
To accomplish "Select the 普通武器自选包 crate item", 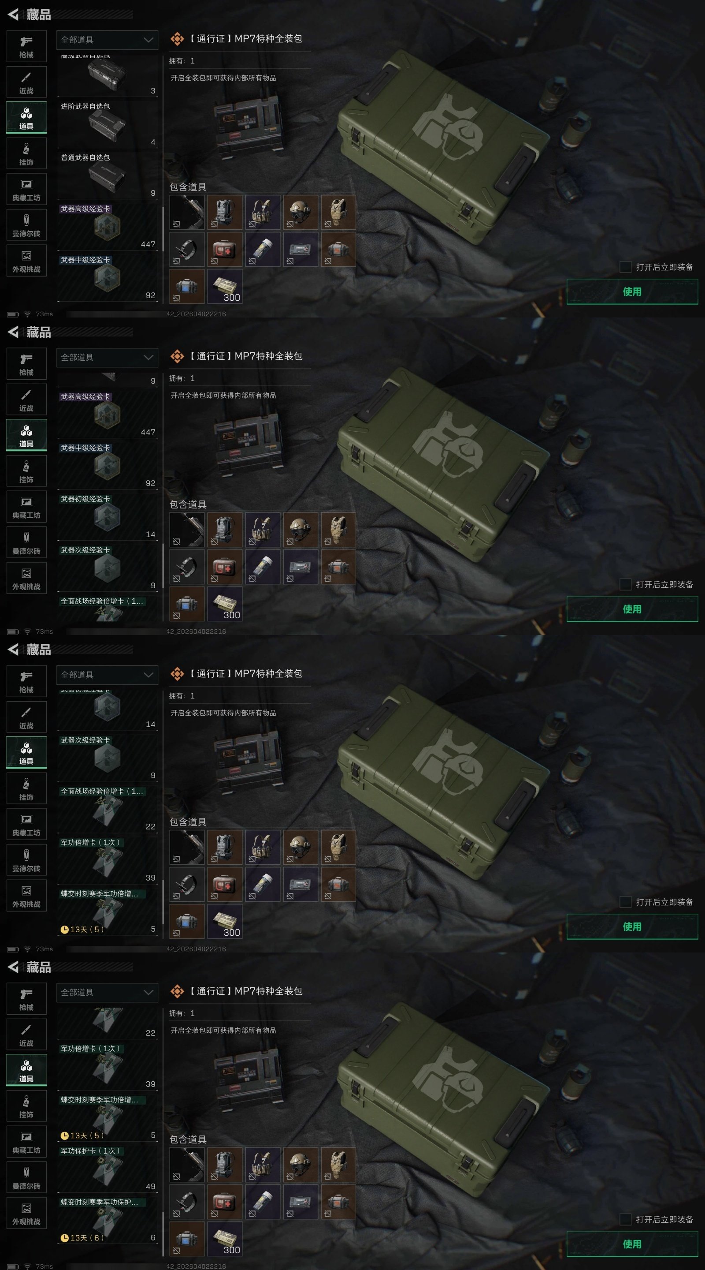I will point(108,175).
